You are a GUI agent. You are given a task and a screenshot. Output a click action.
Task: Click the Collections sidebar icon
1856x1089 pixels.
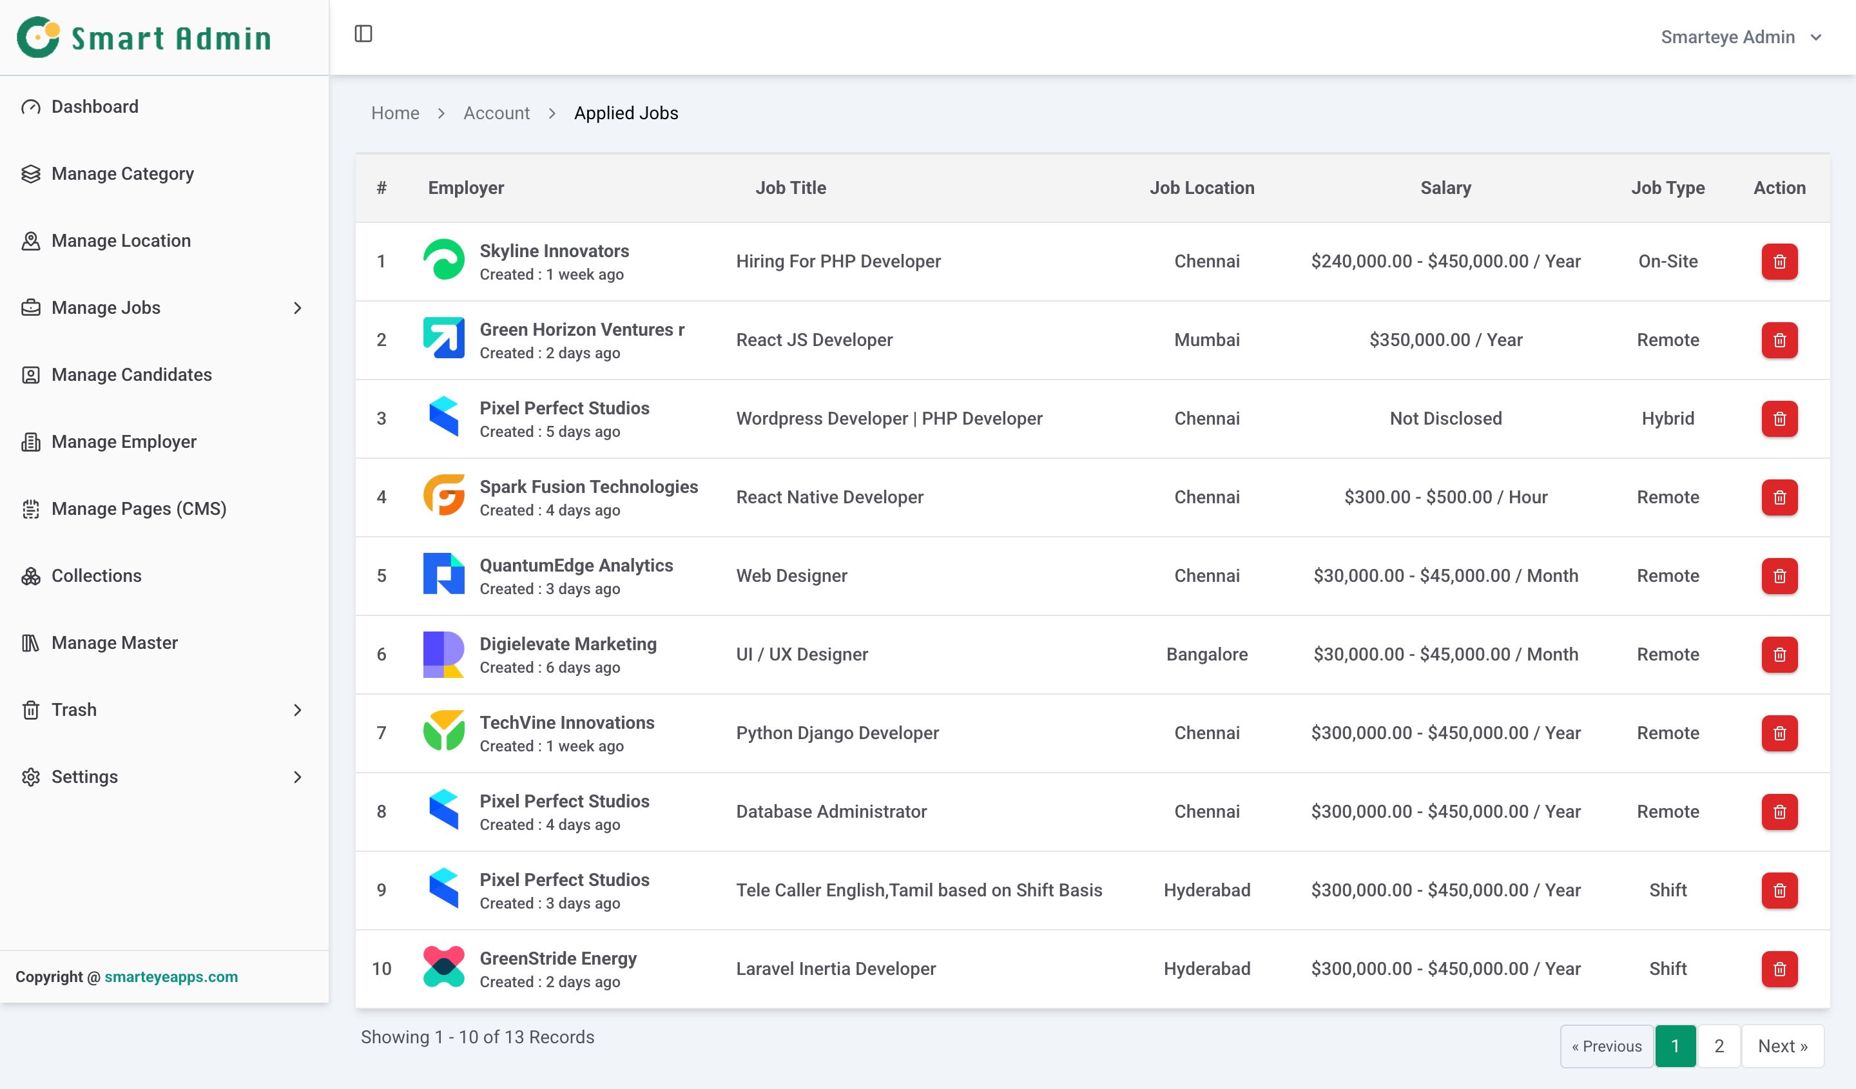31,577
